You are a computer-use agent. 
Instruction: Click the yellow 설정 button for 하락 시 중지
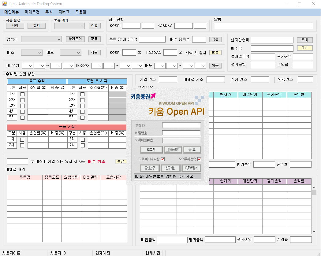point(215,52)
